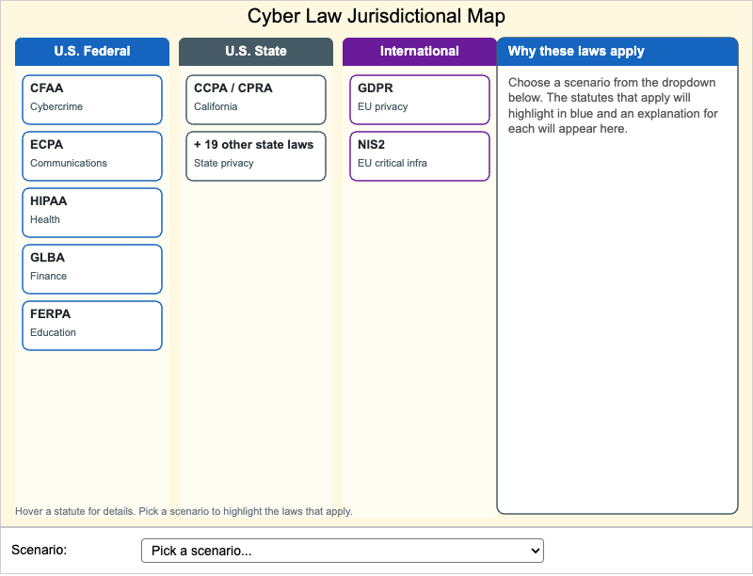Screen dimensions: 753x576
Task: Click the Why these laws apply header
Action: pos(617,52)
